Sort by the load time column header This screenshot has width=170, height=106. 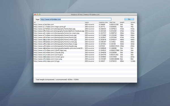pos(114,22)
